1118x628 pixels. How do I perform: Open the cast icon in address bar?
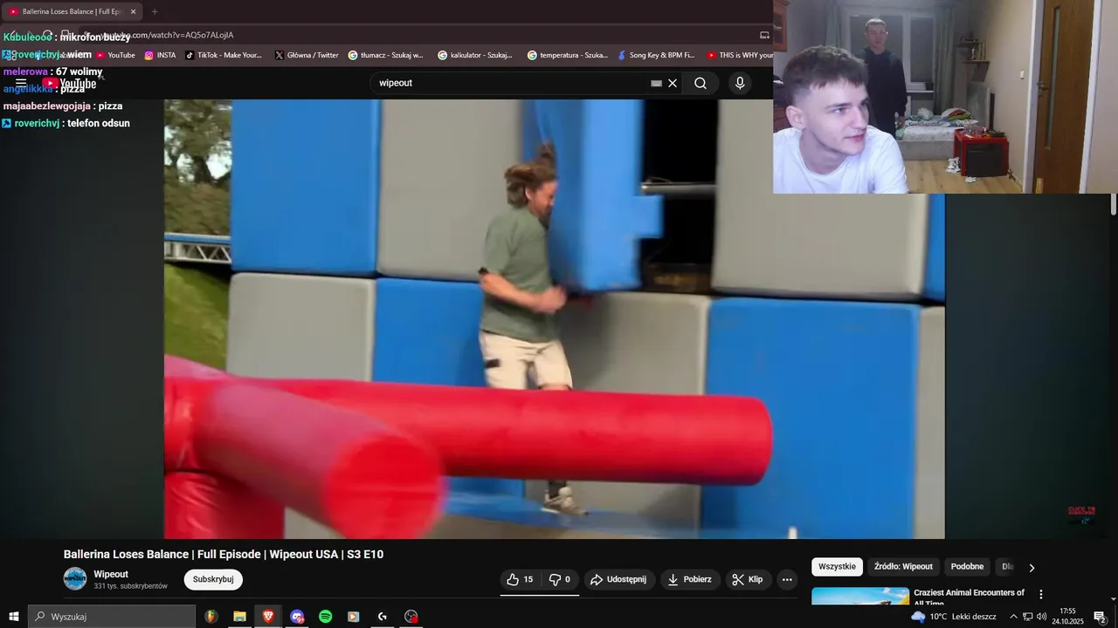(764, 35)
